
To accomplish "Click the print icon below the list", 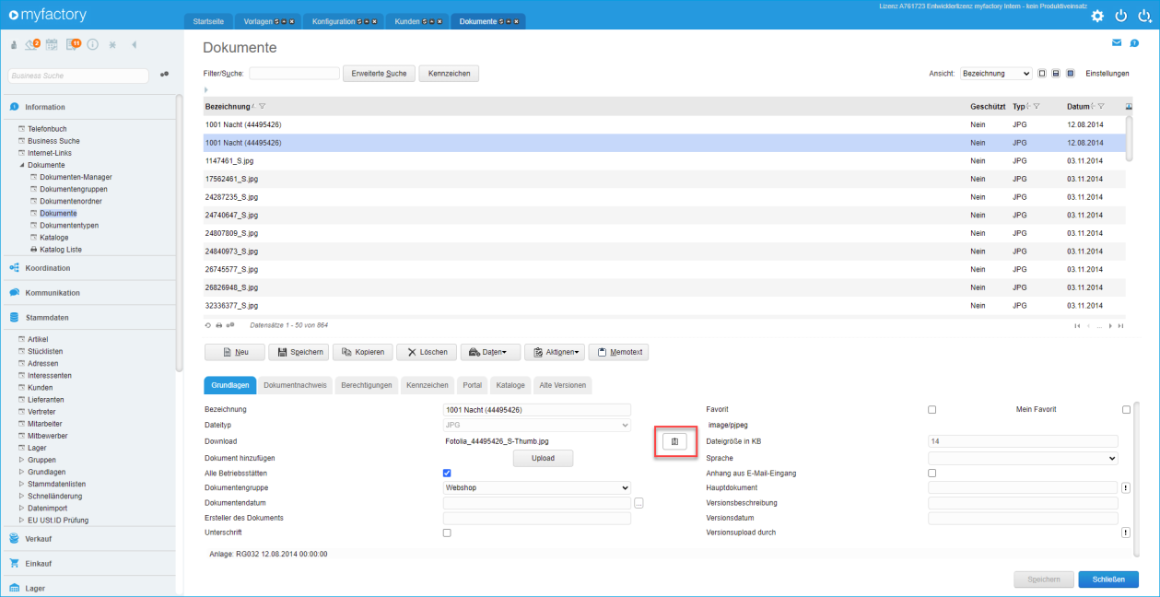I will pos(219,325).
